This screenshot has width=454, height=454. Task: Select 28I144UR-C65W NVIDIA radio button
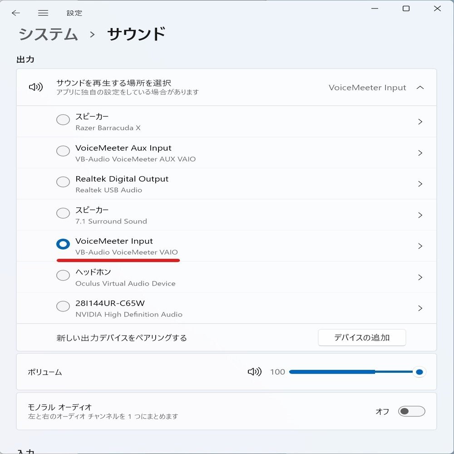click(63, 306)
